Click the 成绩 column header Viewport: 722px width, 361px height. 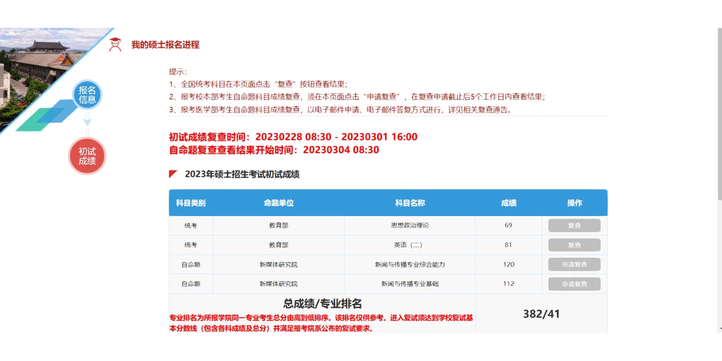click(x=509, y=203)
